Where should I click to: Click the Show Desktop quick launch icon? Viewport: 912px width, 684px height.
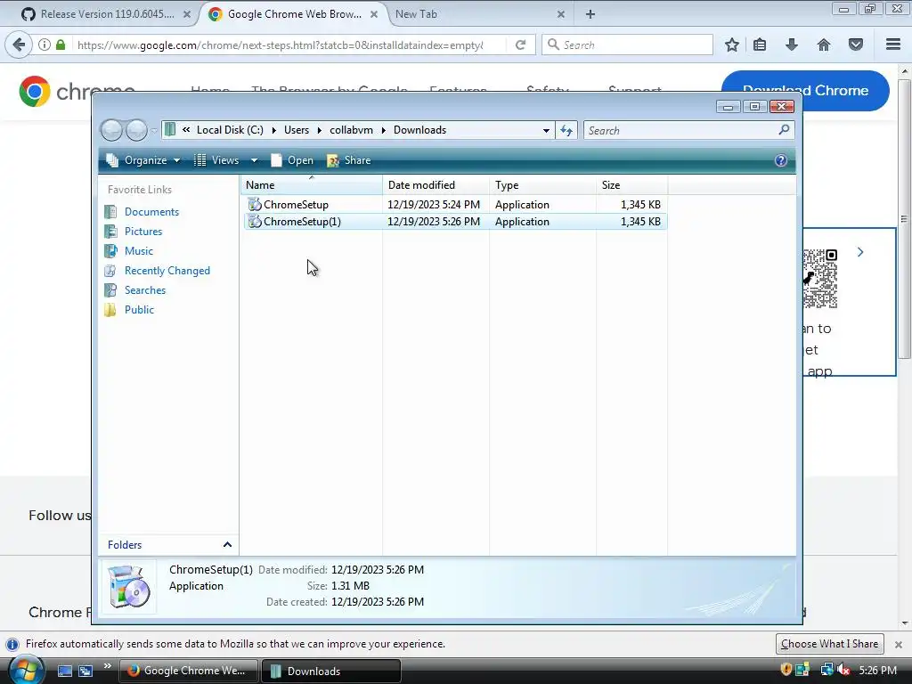64,671
